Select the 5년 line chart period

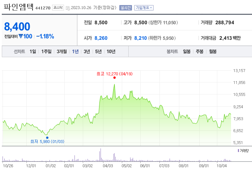[x=98, y=51]
